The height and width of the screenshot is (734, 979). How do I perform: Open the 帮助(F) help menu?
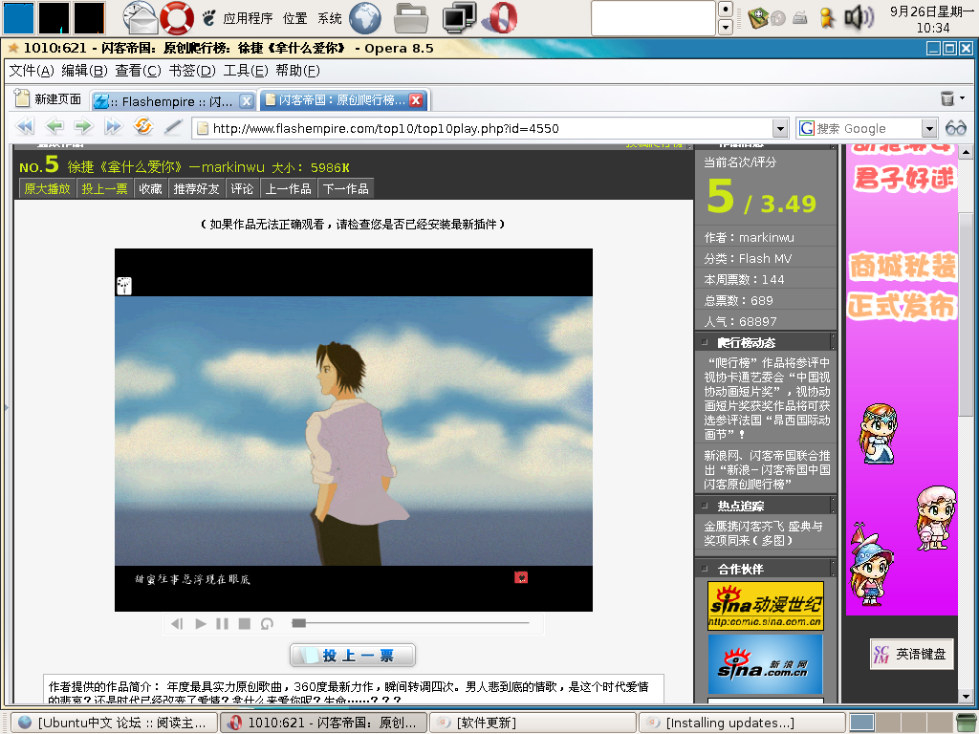[298, 71]
